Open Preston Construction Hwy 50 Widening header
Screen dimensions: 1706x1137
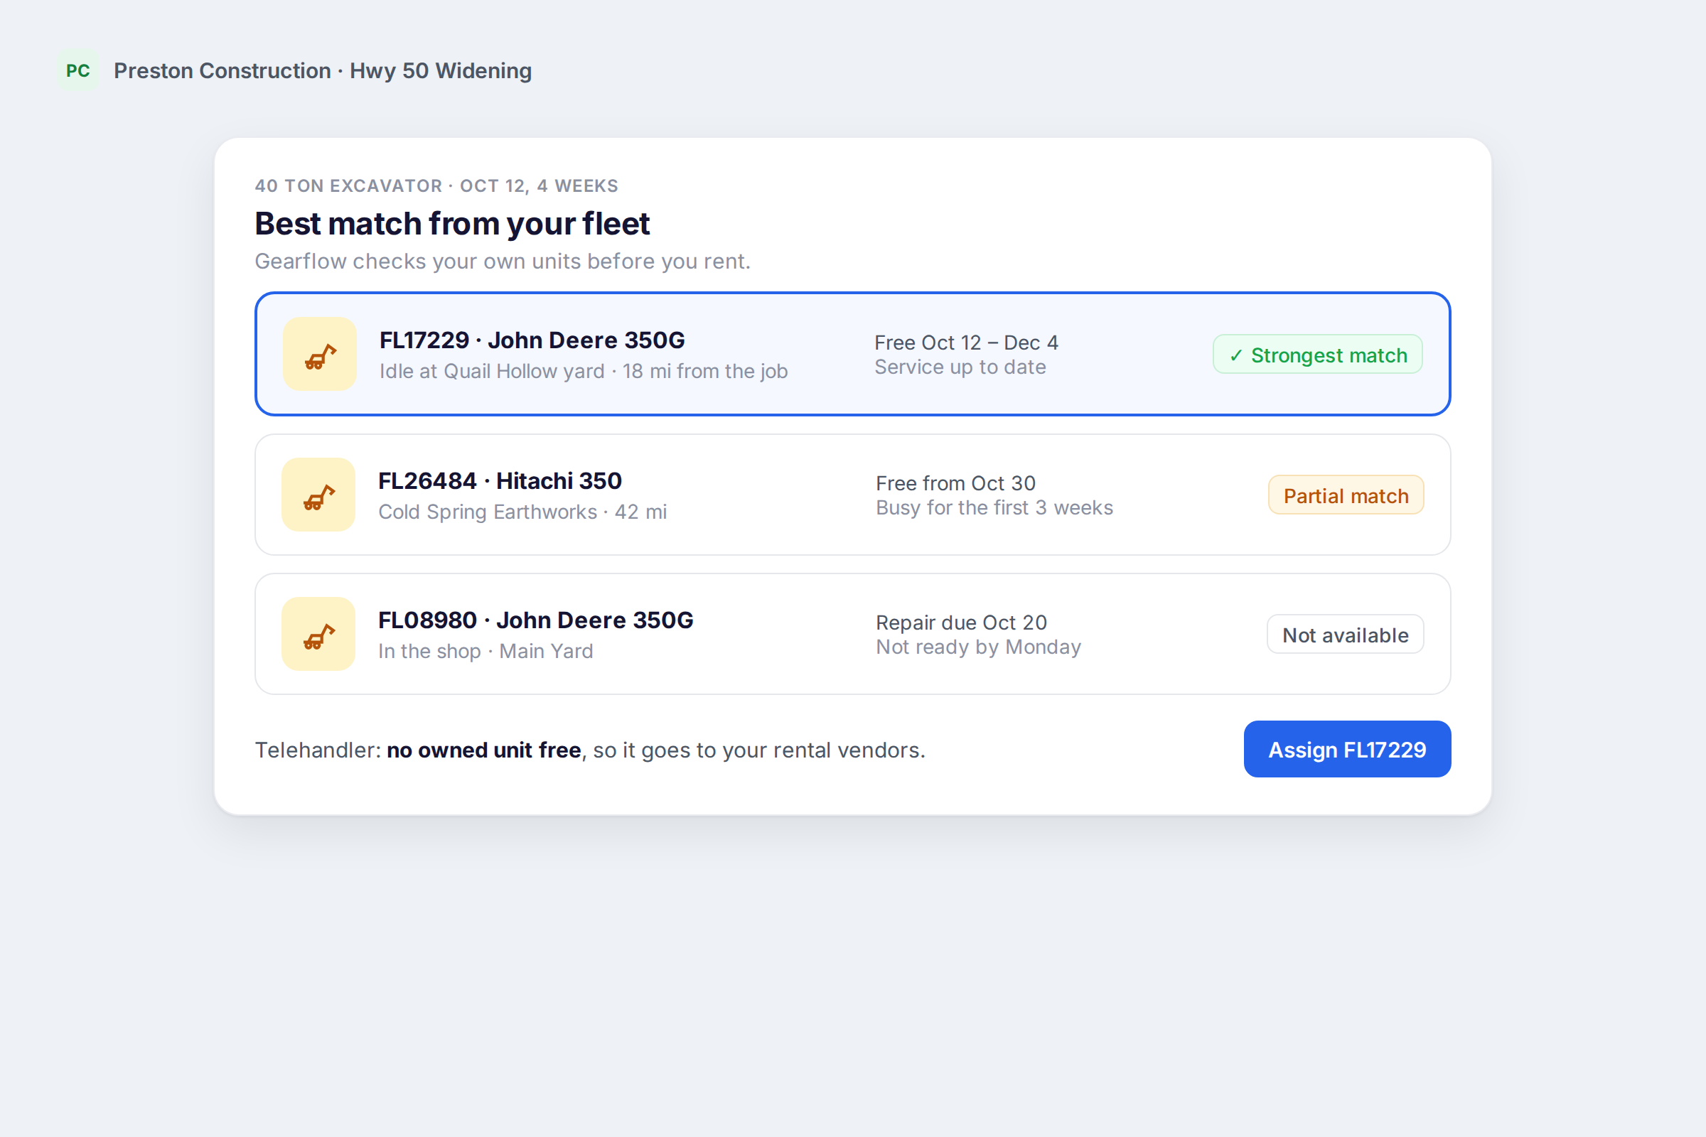tap(323, 70)
